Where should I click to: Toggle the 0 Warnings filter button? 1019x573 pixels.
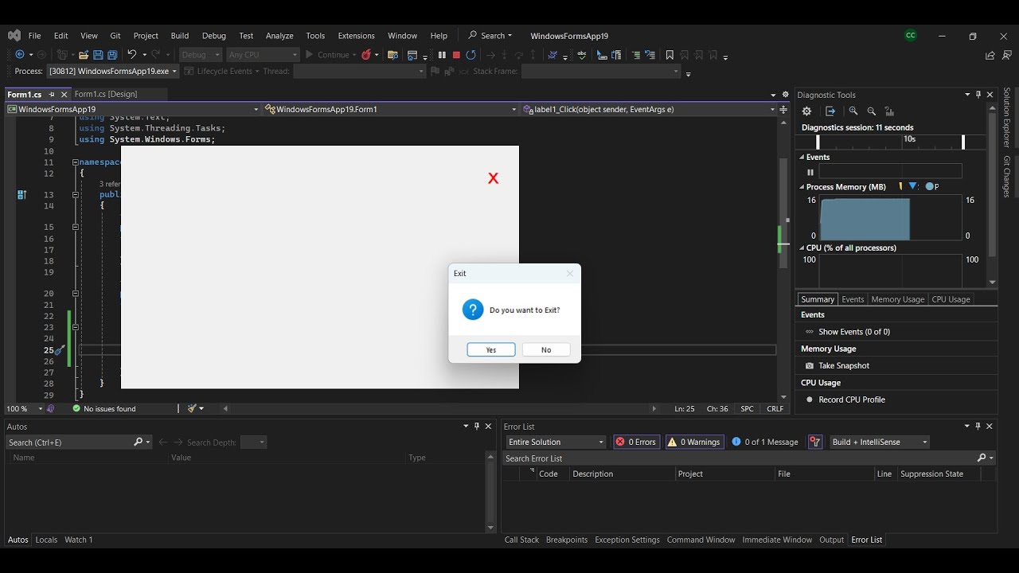[x=694, y=442]
